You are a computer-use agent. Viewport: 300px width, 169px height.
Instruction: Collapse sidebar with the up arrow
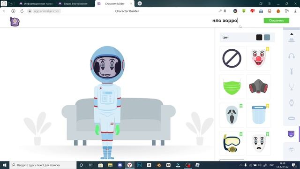pos(292,34)
